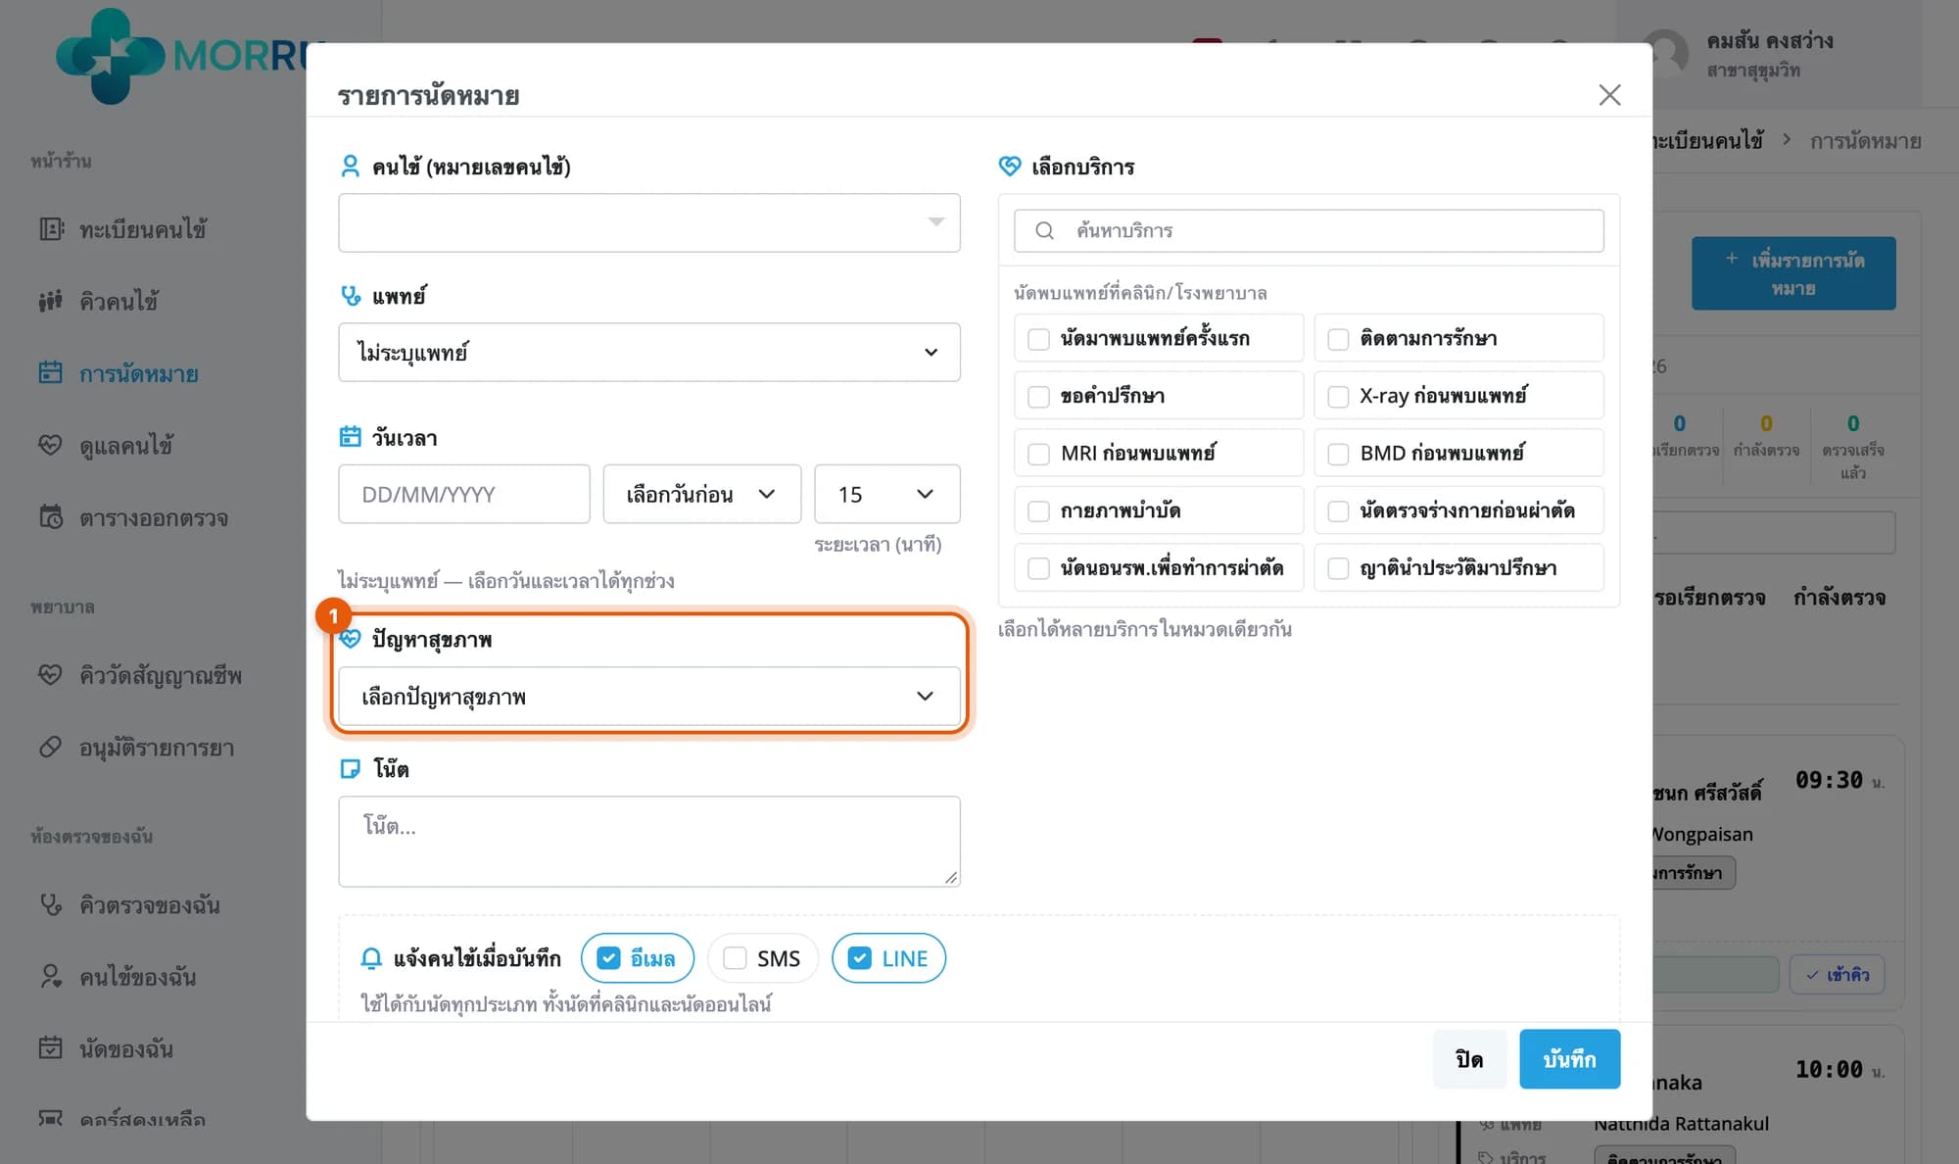Open the duration dropdown showing 15
This screenshot has height=1164, width=1959.
[x=887, y=494]
